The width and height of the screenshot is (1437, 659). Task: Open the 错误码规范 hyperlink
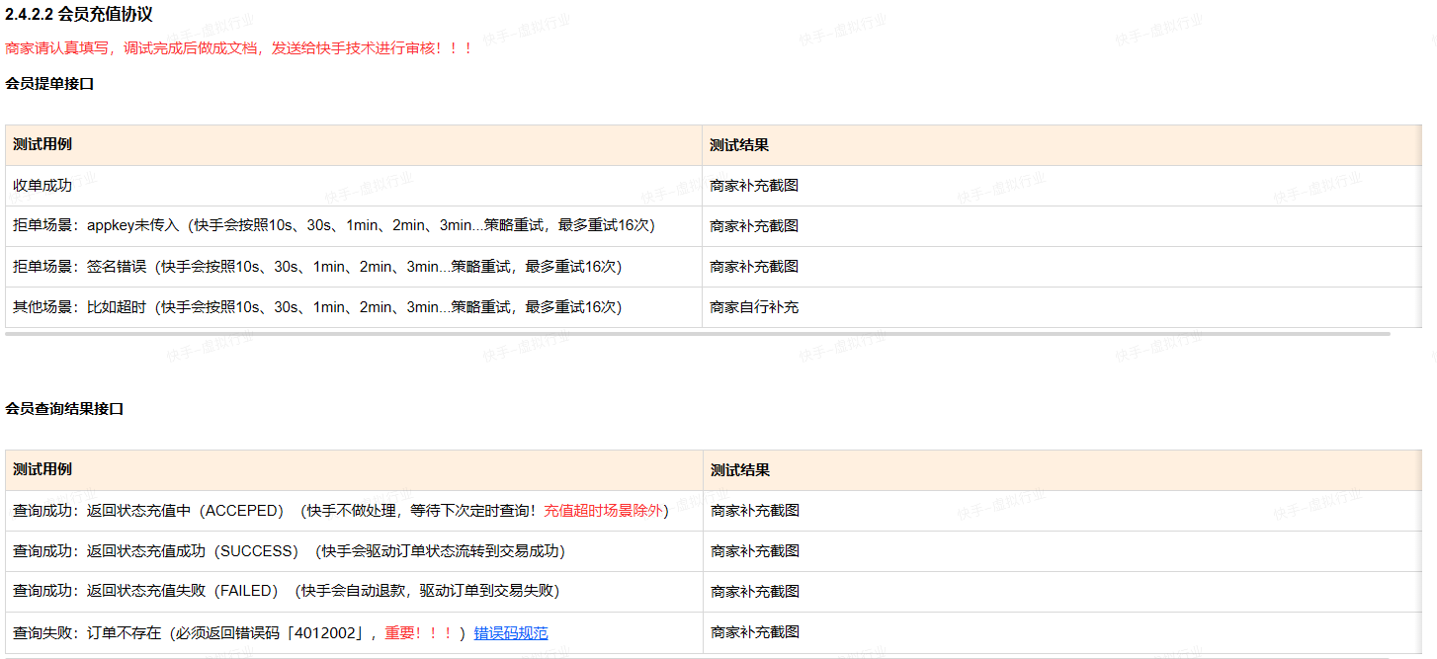[x=511, y=632]
